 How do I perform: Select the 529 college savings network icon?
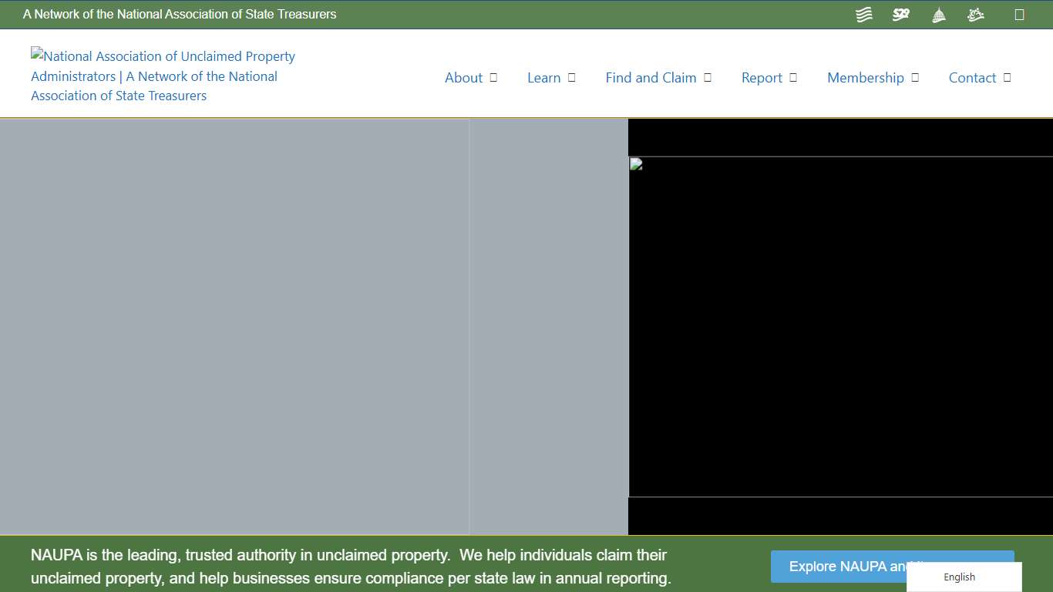[x=900, y=14]
